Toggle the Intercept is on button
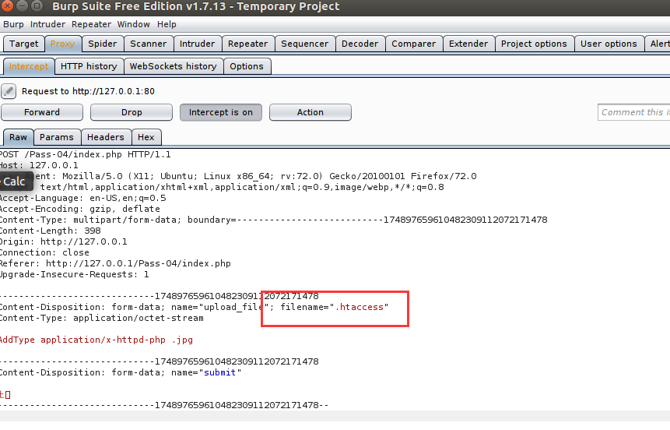Image resolution: width=670 pixels, height=430 pixels. point(220,112)
